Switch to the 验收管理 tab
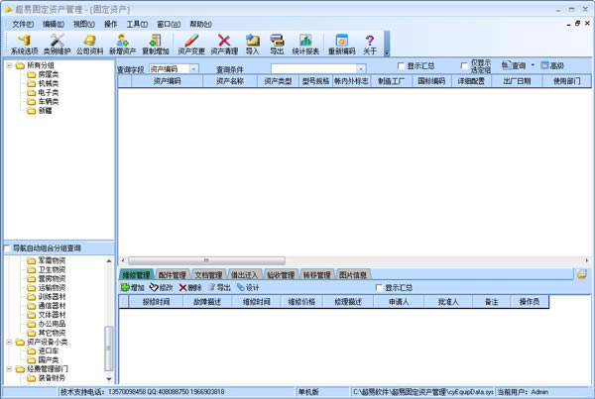Screen dimensions: 595x399 tap(281, 274)
